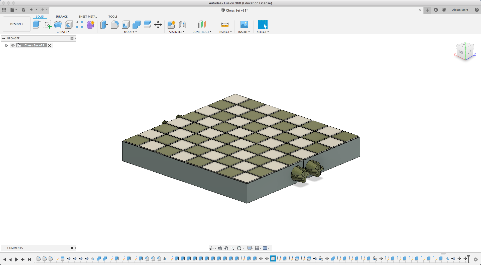Click the Undo arrow
The width and height of the screenshot is (481, 265).
(x=32, y=10)
